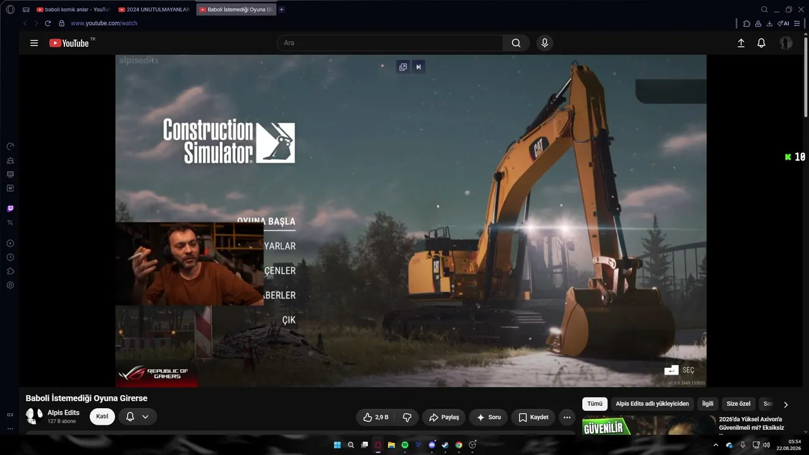Open YouTube notifications bell in header
This screenshot has height=455, width=809.
(762, 43)
